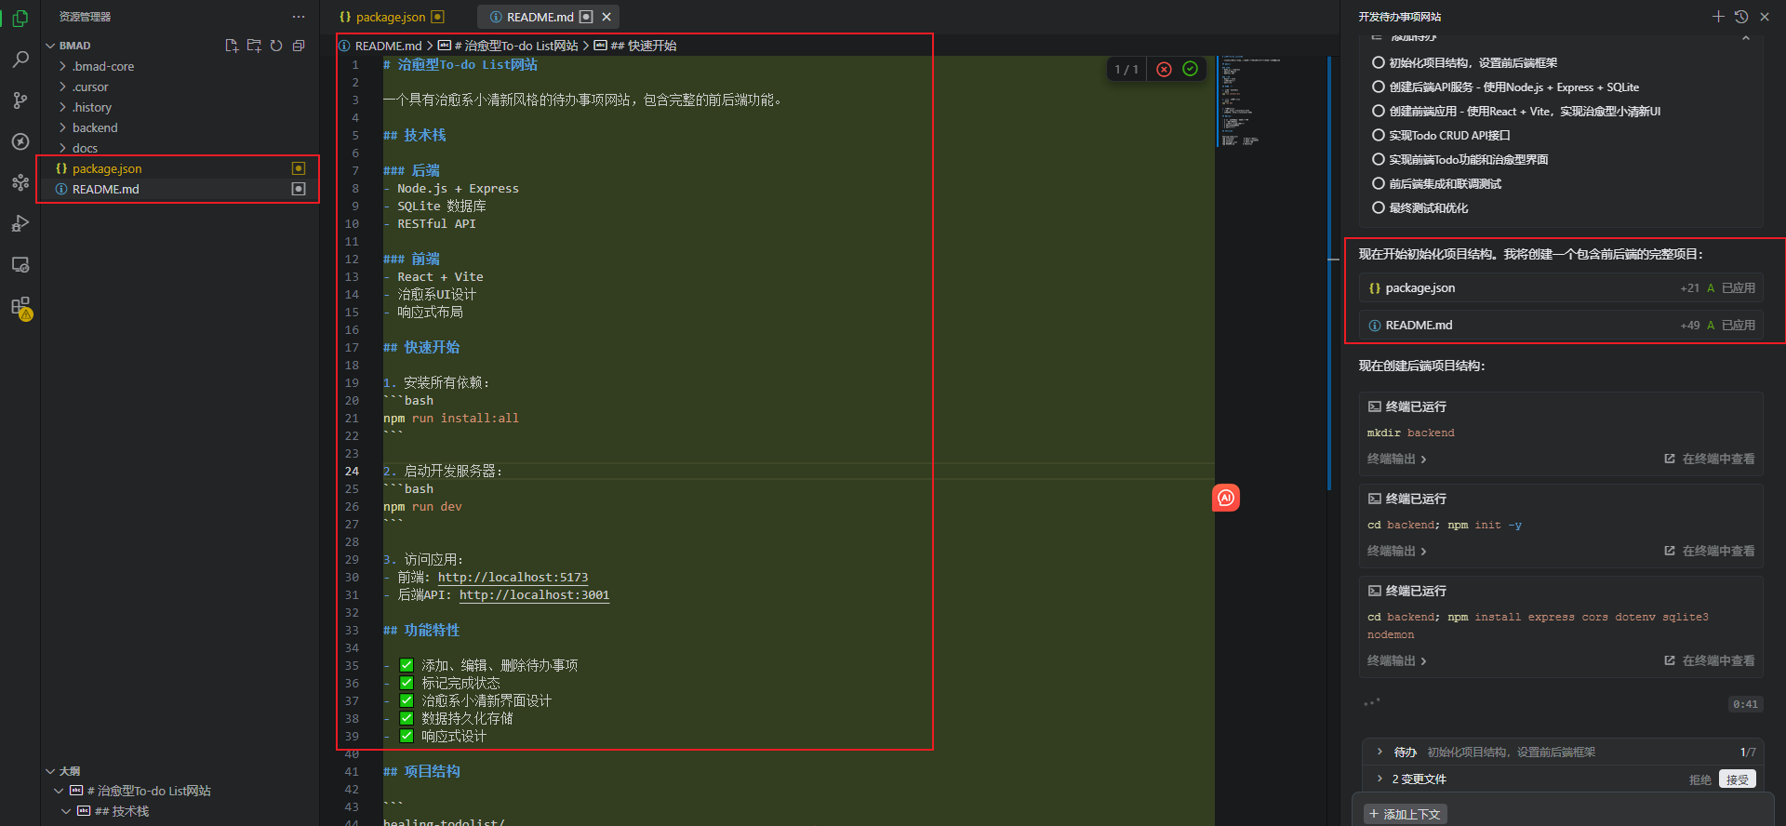Click the 添加上下文 add context button
This screenshot has width=1786, height=826.
point(1405,814)
